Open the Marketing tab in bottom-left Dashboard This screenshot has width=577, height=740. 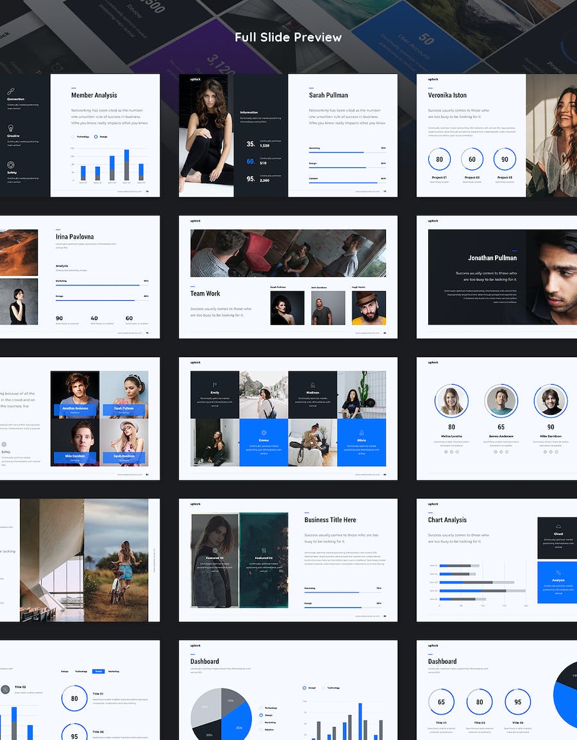click(113, 671)
